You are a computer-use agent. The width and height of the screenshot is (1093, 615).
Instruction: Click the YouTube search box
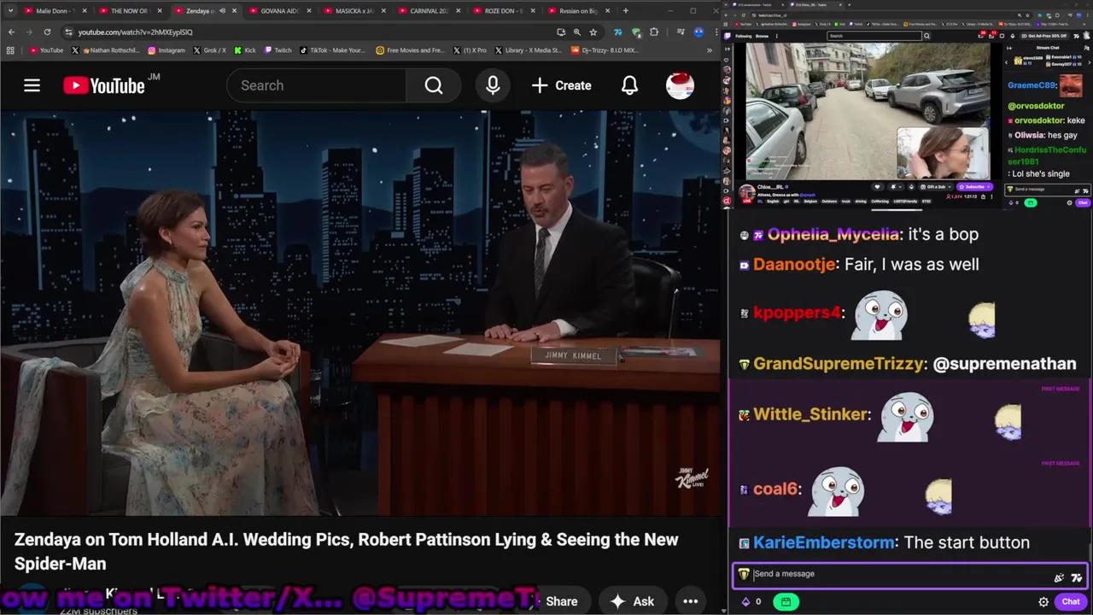316,85
